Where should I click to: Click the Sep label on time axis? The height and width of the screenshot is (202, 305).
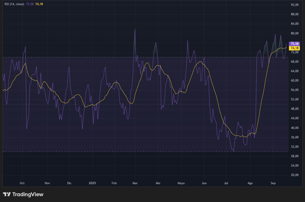tap(273, 183)
